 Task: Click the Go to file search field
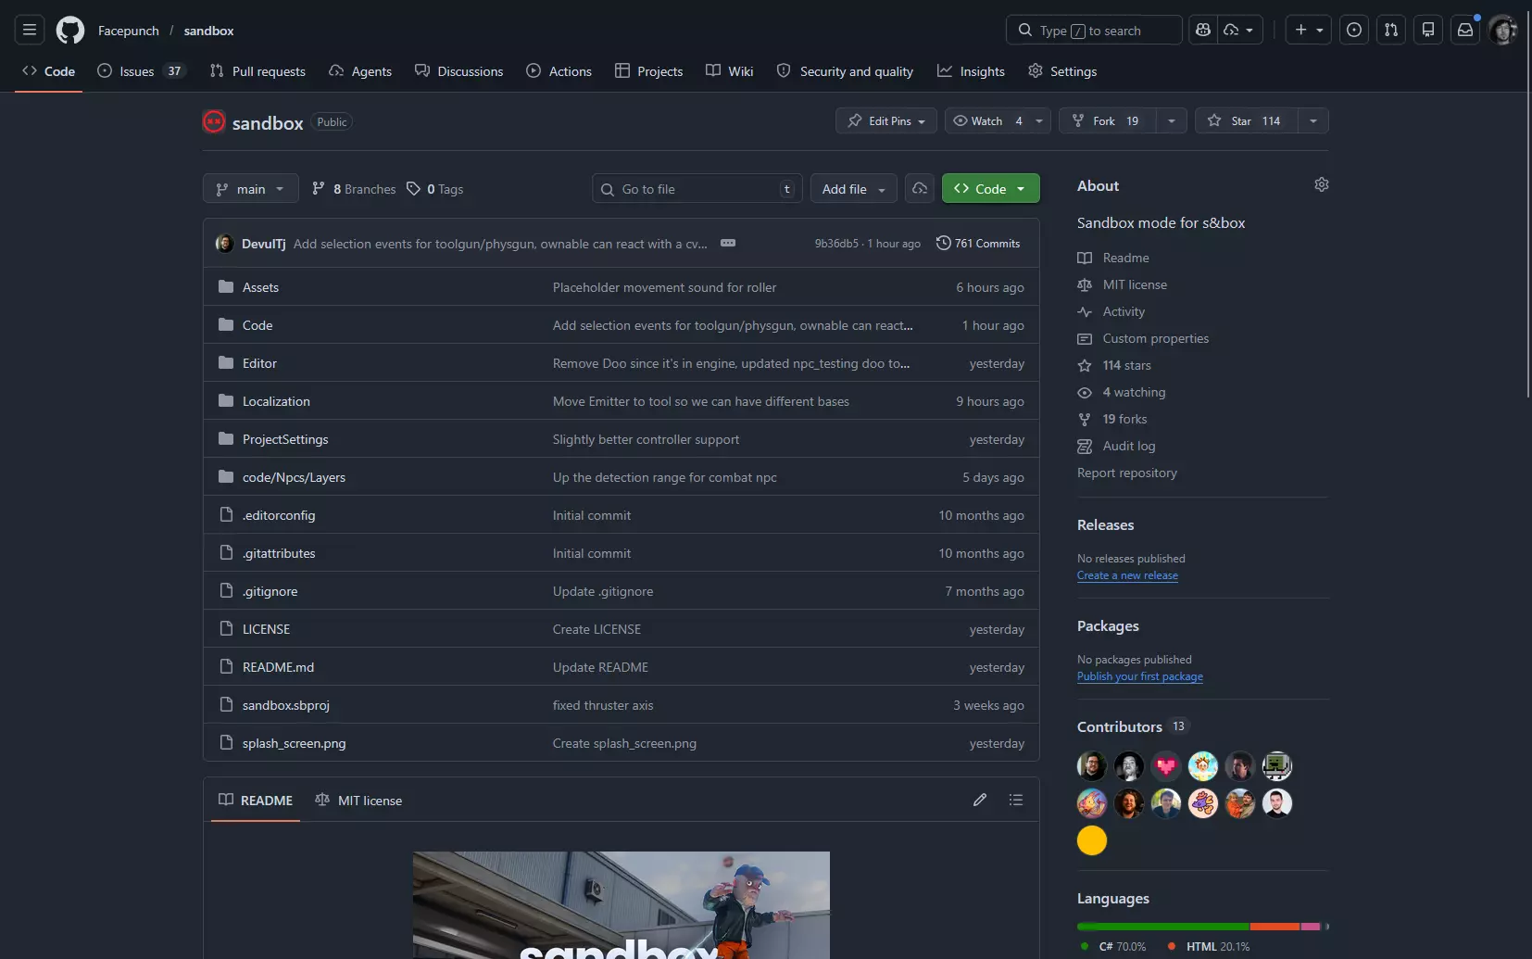pyautogui.click(x=697, y=188)
